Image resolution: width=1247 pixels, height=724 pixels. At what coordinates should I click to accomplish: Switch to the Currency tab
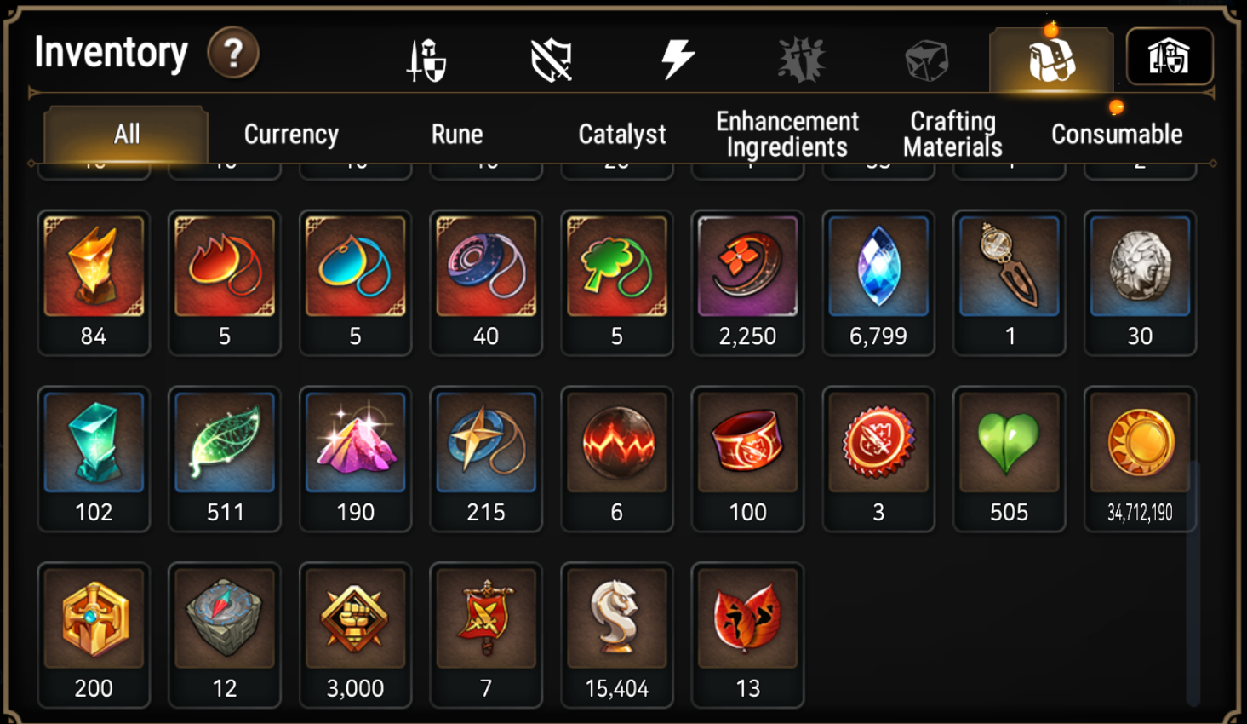pos(291,134)
